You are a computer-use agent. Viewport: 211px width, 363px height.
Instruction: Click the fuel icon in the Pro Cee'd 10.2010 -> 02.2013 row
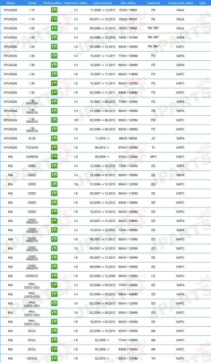(54, 322)
